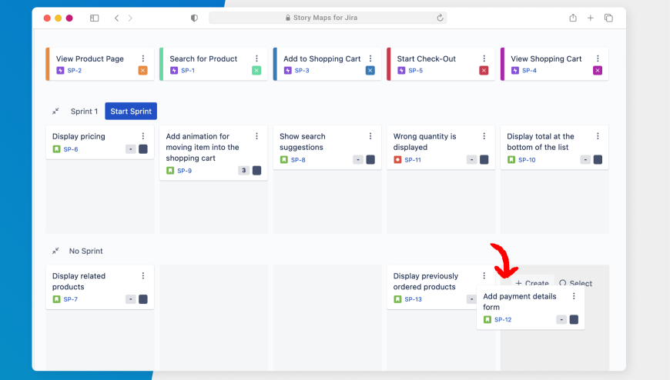Open the SP-9 issue link
Viewport: 670px width, 380px height.
[184, 171]
